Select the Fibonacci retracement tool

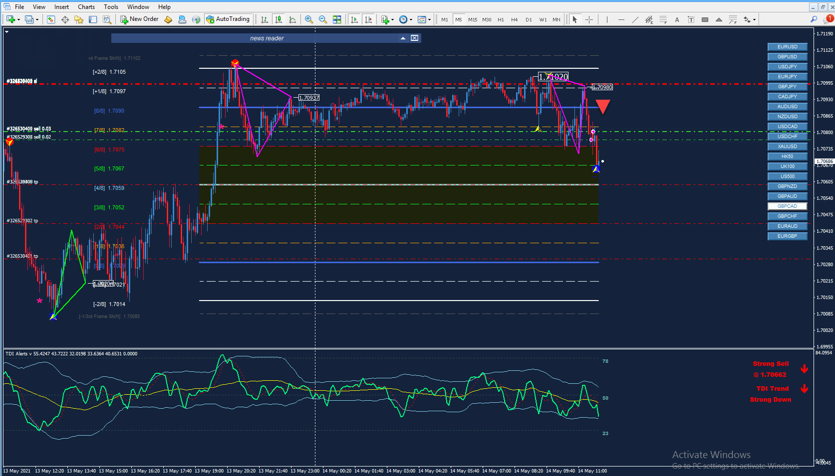[663, 19]
